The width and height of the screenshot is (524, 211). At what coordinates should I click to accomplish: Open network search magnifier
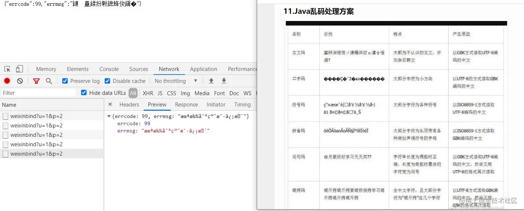point(49,81)
